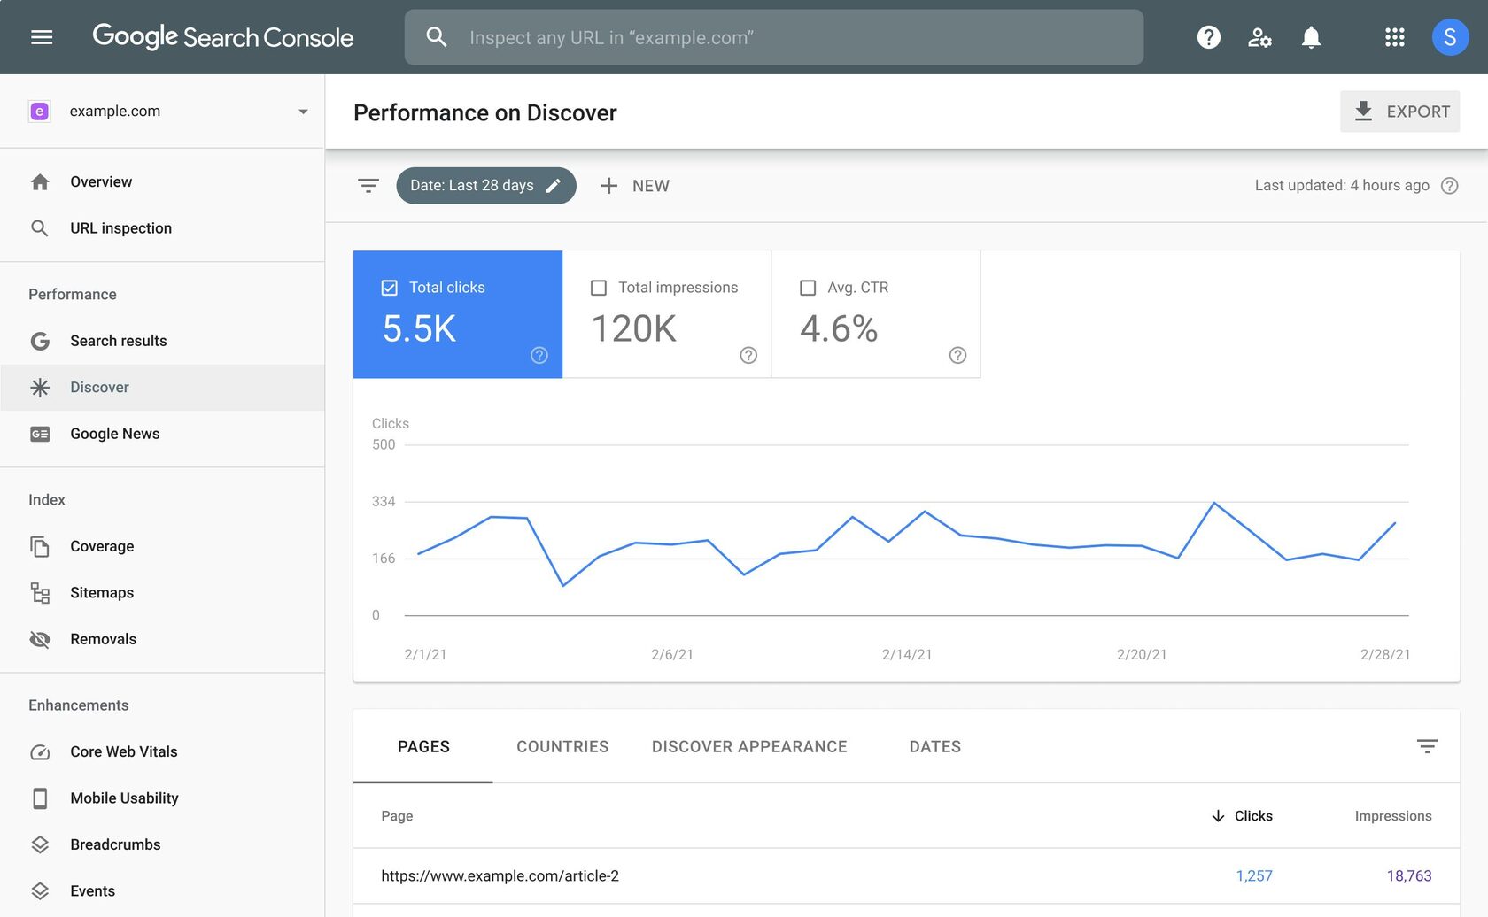The width and height of the screenshot is (1488, 917).
Task: Switch to the PAGES tab
Action: pyautogui.click(x=423, y=746)
